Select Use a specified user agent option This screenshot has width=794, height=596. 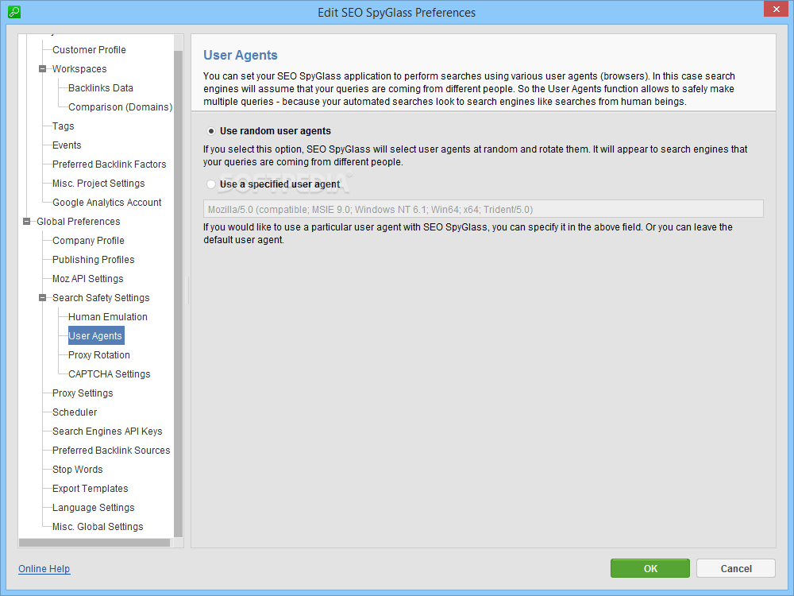(211, 184)
